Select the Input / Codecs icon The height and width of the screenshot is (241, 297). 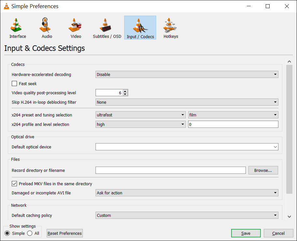(140, 27)
